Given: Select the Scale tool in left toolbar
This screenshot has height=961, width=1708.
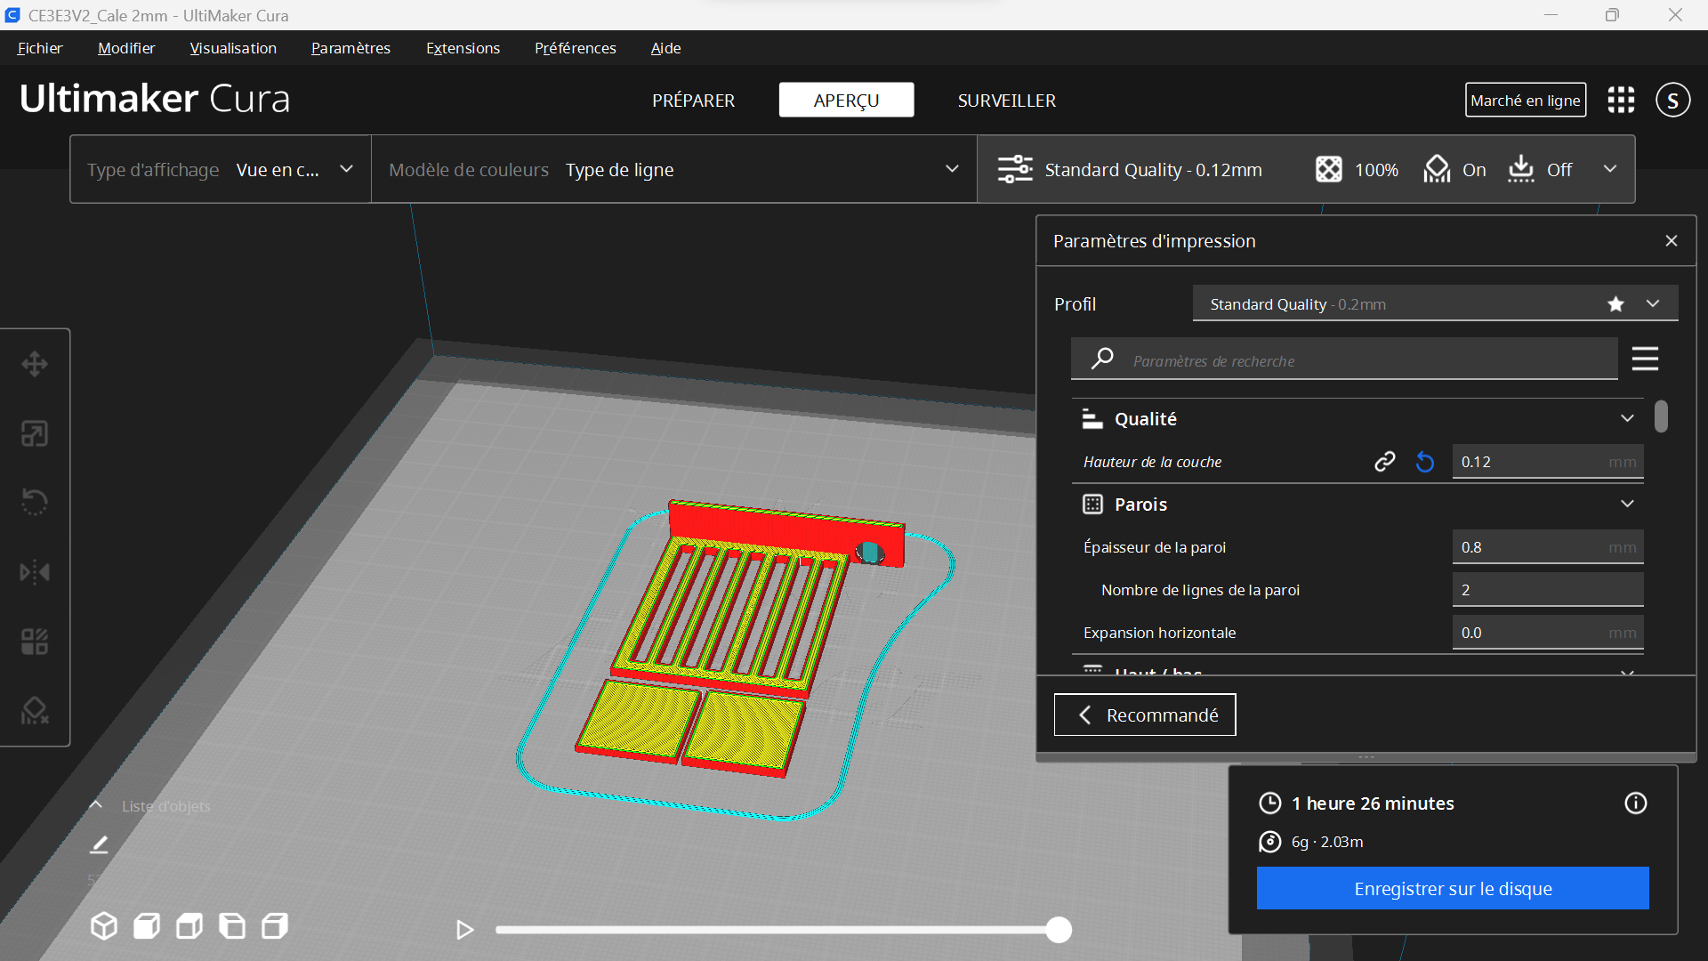Looking at the screenshot, I should click(35, 433).
